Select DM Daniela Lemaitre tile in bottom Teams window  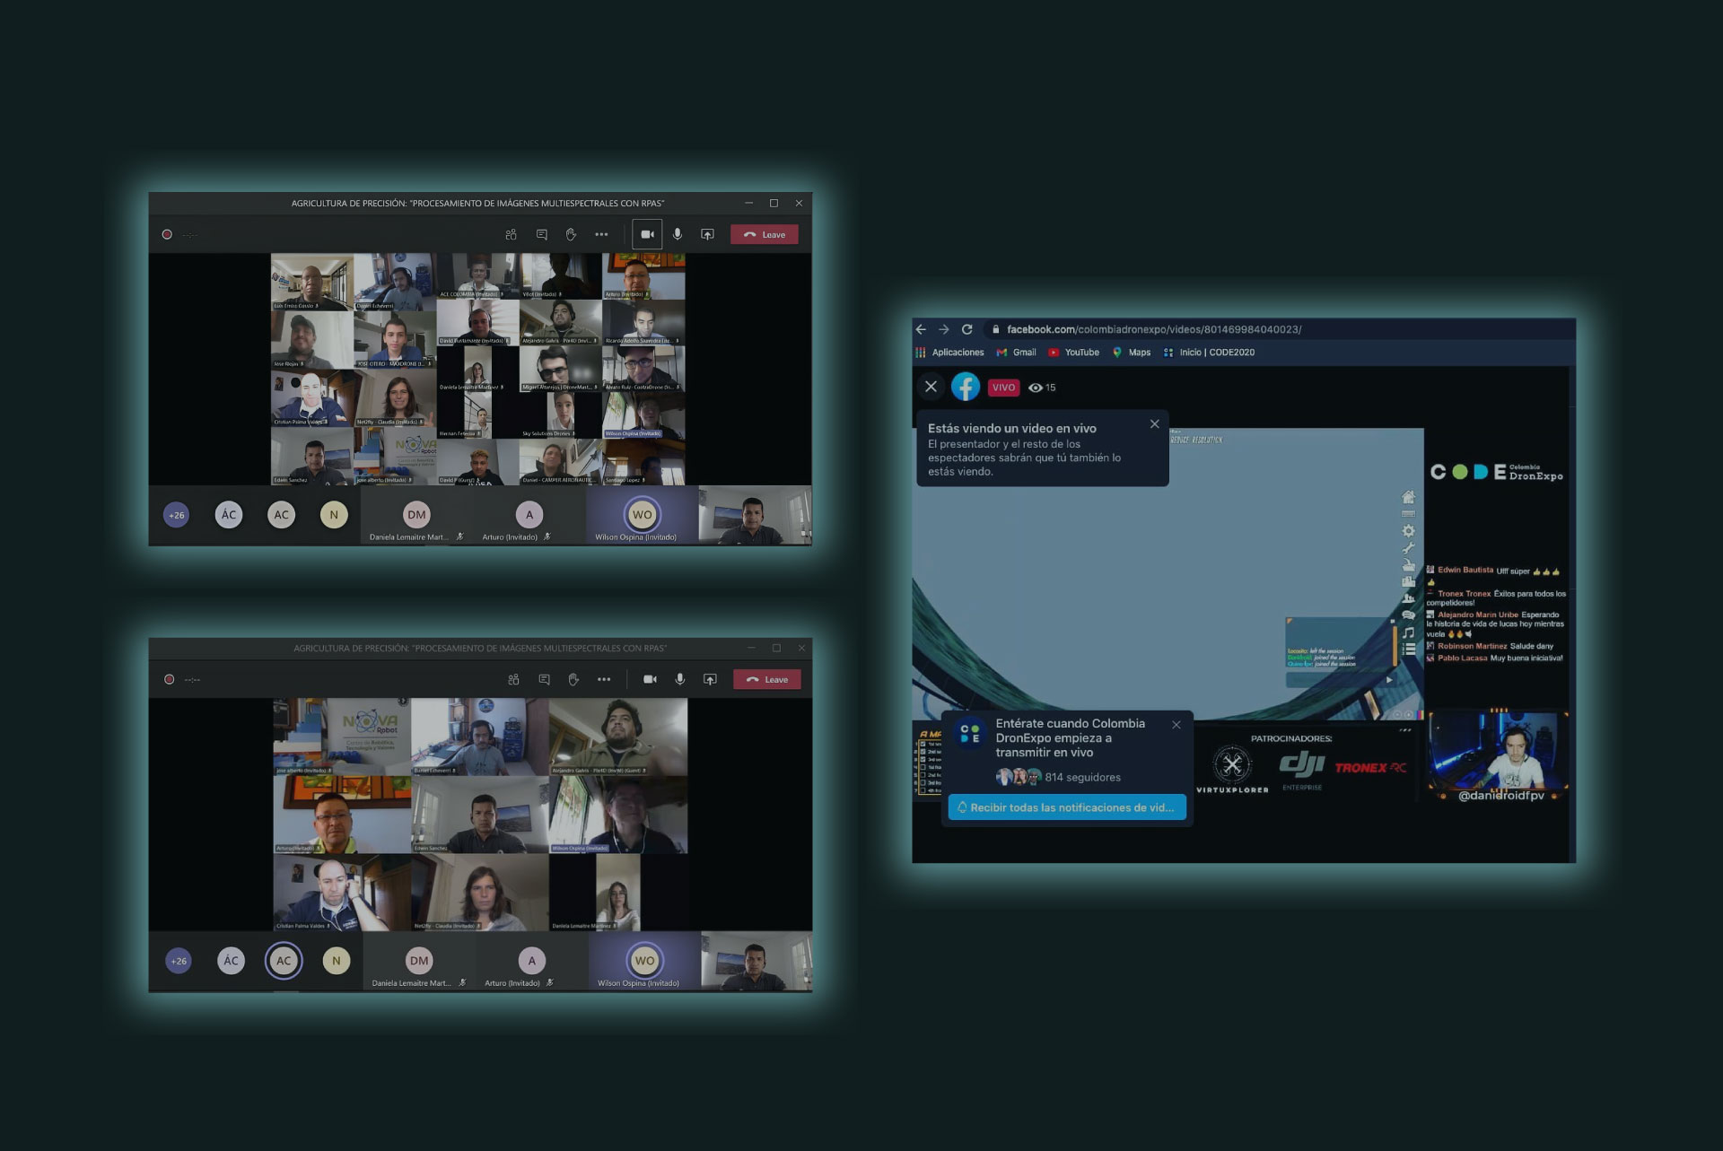(419, 962)
